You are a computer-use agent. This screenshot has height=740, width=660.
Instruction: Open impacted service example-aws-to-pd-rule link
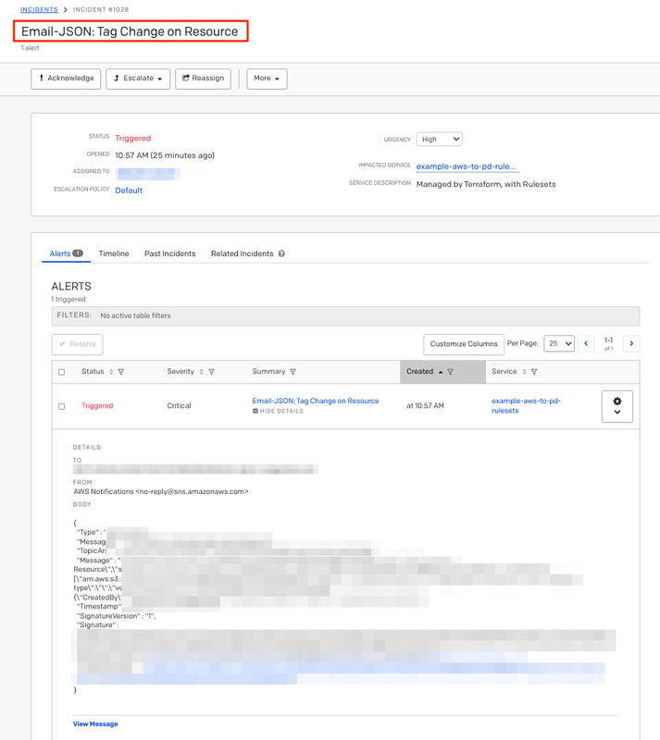click(x=466, y=166)
